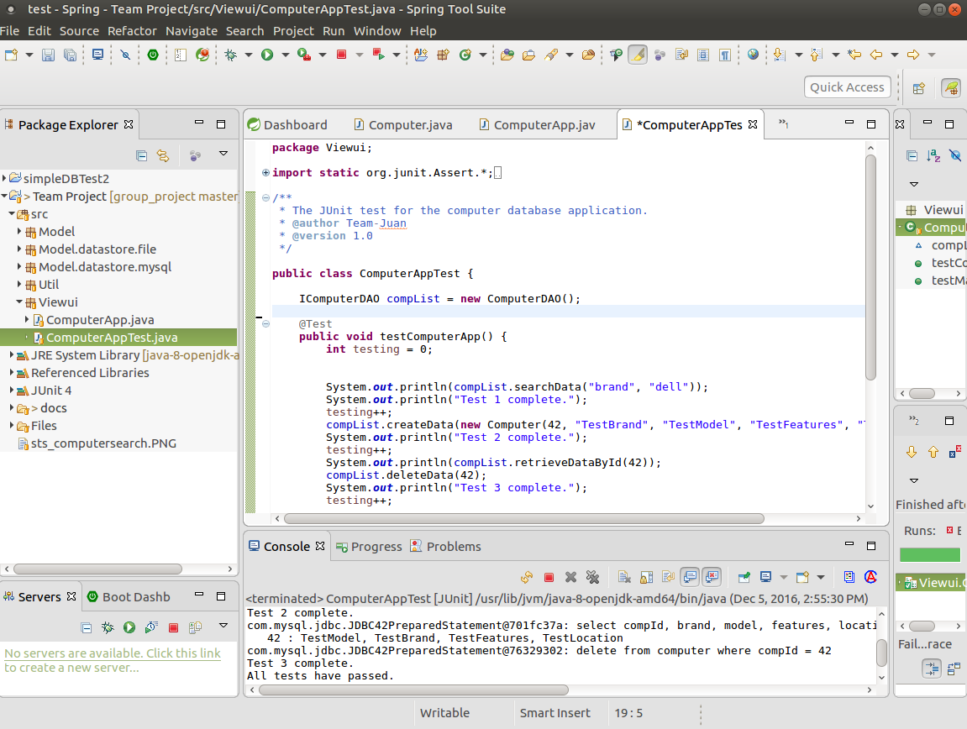The height and width of the screenshot is (729, 967).
Task: Start the server with the Servers green play icon
Action: coord(129,627)
